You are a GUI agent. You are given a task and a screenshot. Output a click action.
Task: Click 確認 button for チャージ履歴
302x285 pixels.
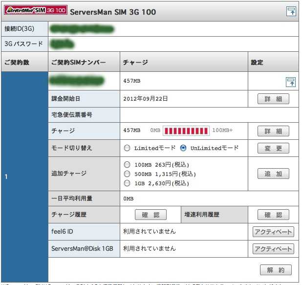pyautogui.click(x=151, y=215)
